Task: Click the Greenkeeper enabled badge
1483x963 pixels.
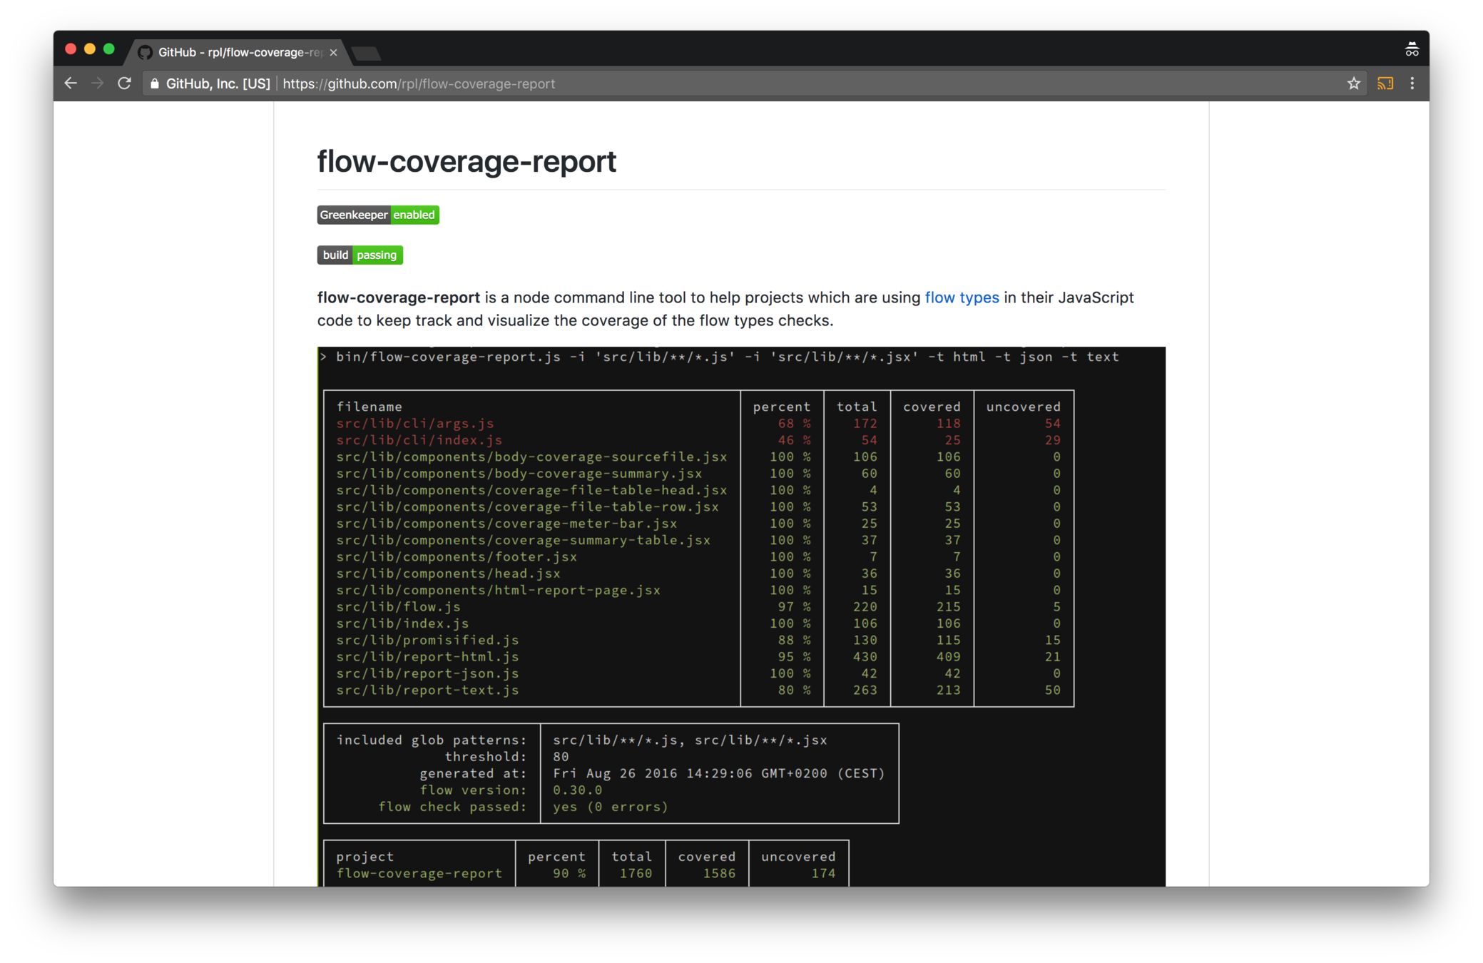Action: 377,215
